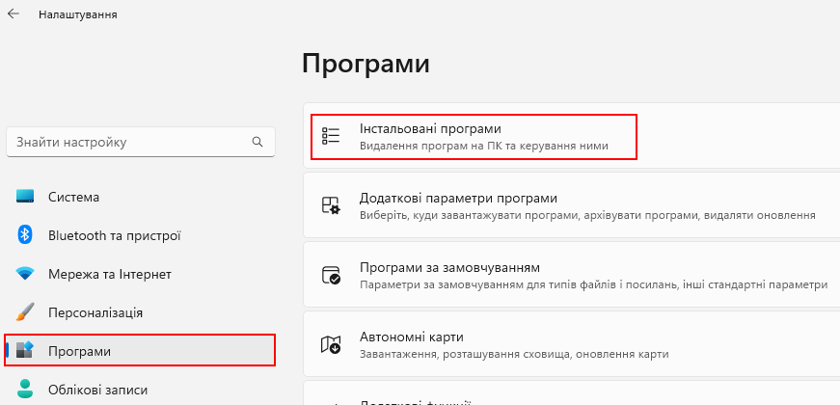Click the back arrow icon
Image resolution: width=840 pixels, height=405 pixels.
(x=13, y=13)
